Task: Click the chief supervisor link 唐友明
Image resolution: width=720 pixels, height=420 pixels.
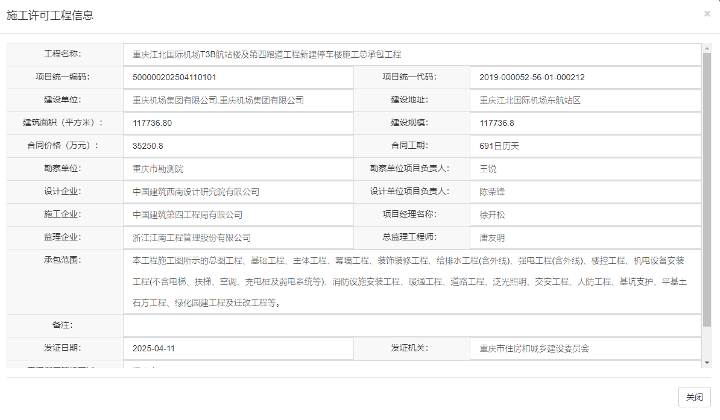Action: click(x=490, y=237)
